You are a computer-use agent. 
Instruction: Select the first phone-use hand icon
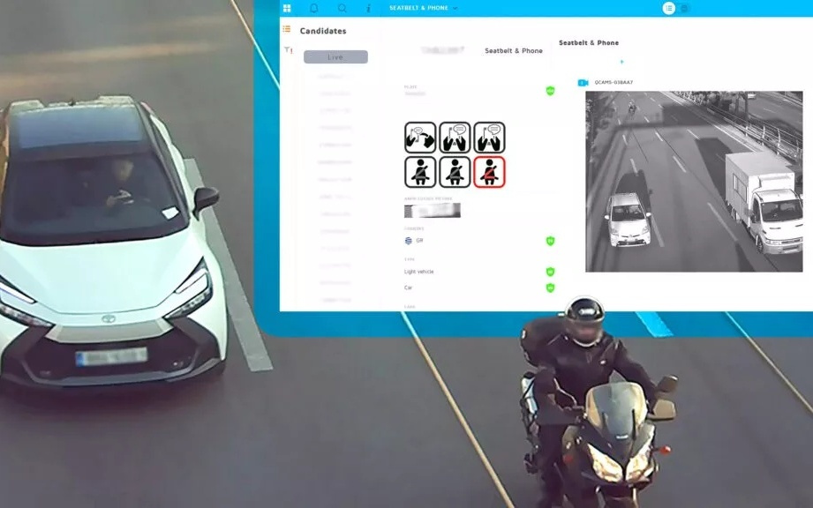(420, 137)
